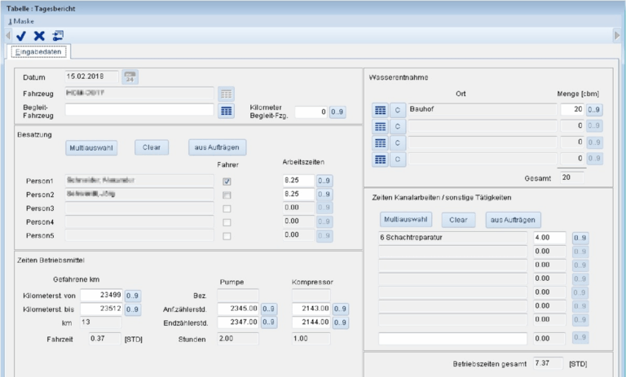Viewport: 626px width, 377px height.
Task: Click the C button in Bauhof row
Action: [398, 109]
